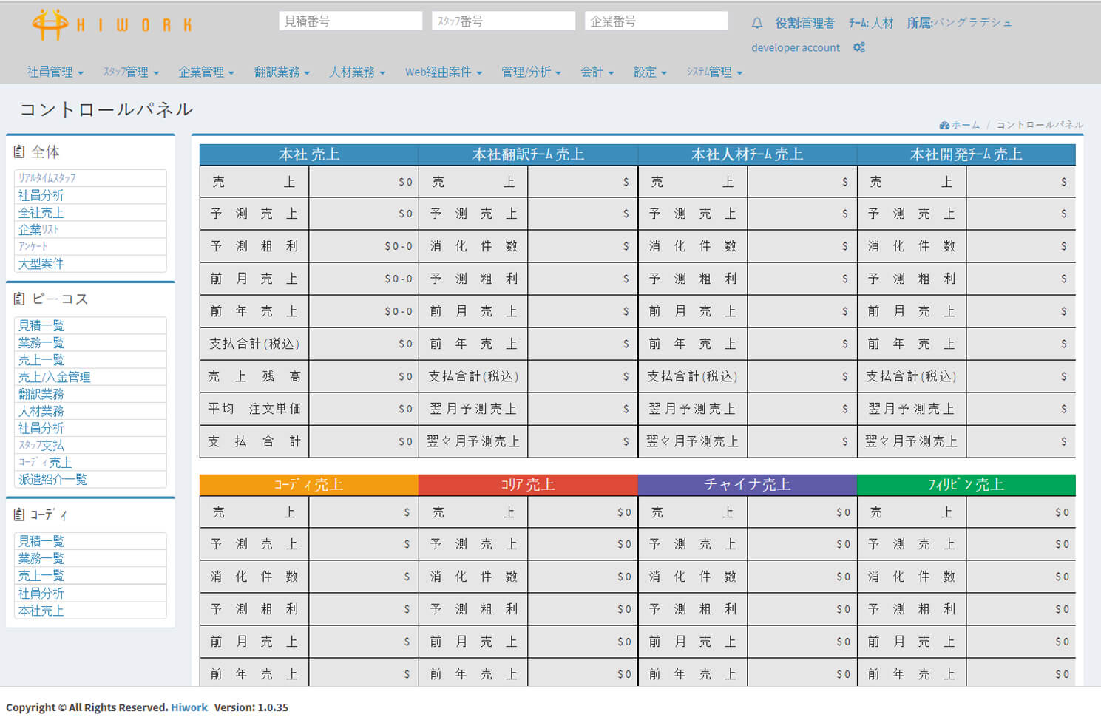Focus the 企業番号 input field
The width and height of the screenshot is (1101, 720).
656,21
